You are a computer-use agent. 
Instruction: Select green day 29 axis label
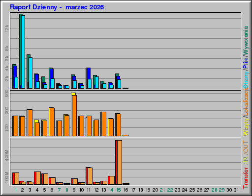point(221,190)
